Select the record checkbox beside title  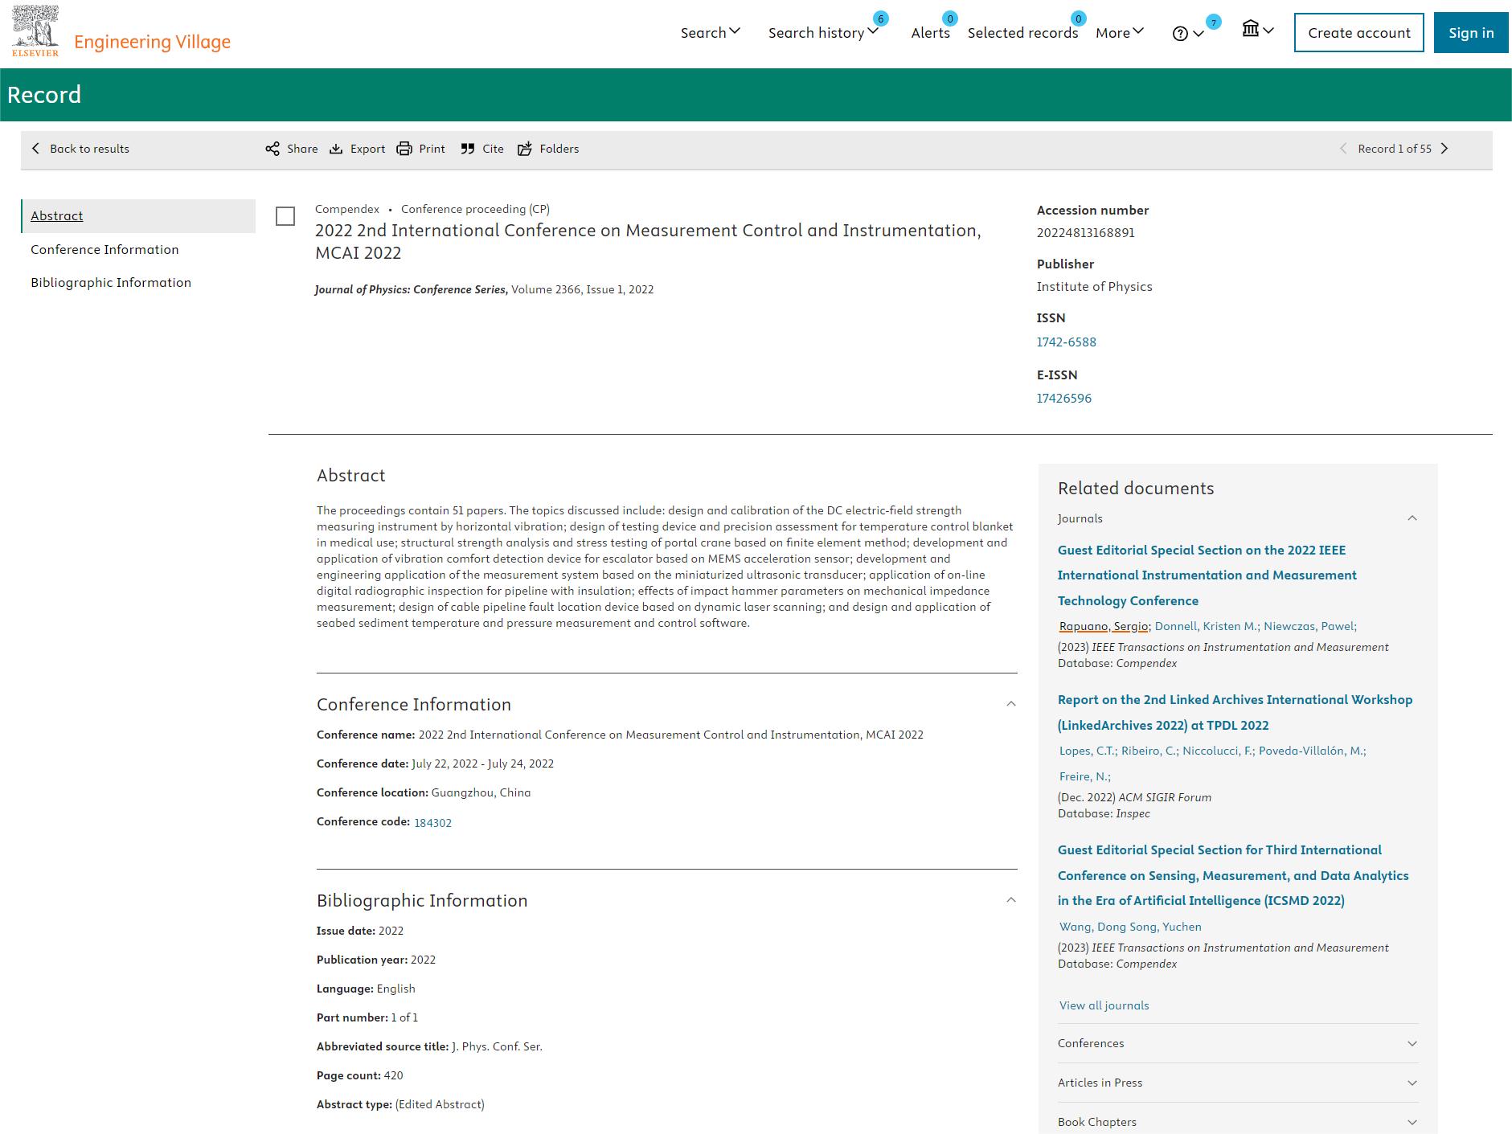click(285, 216)
